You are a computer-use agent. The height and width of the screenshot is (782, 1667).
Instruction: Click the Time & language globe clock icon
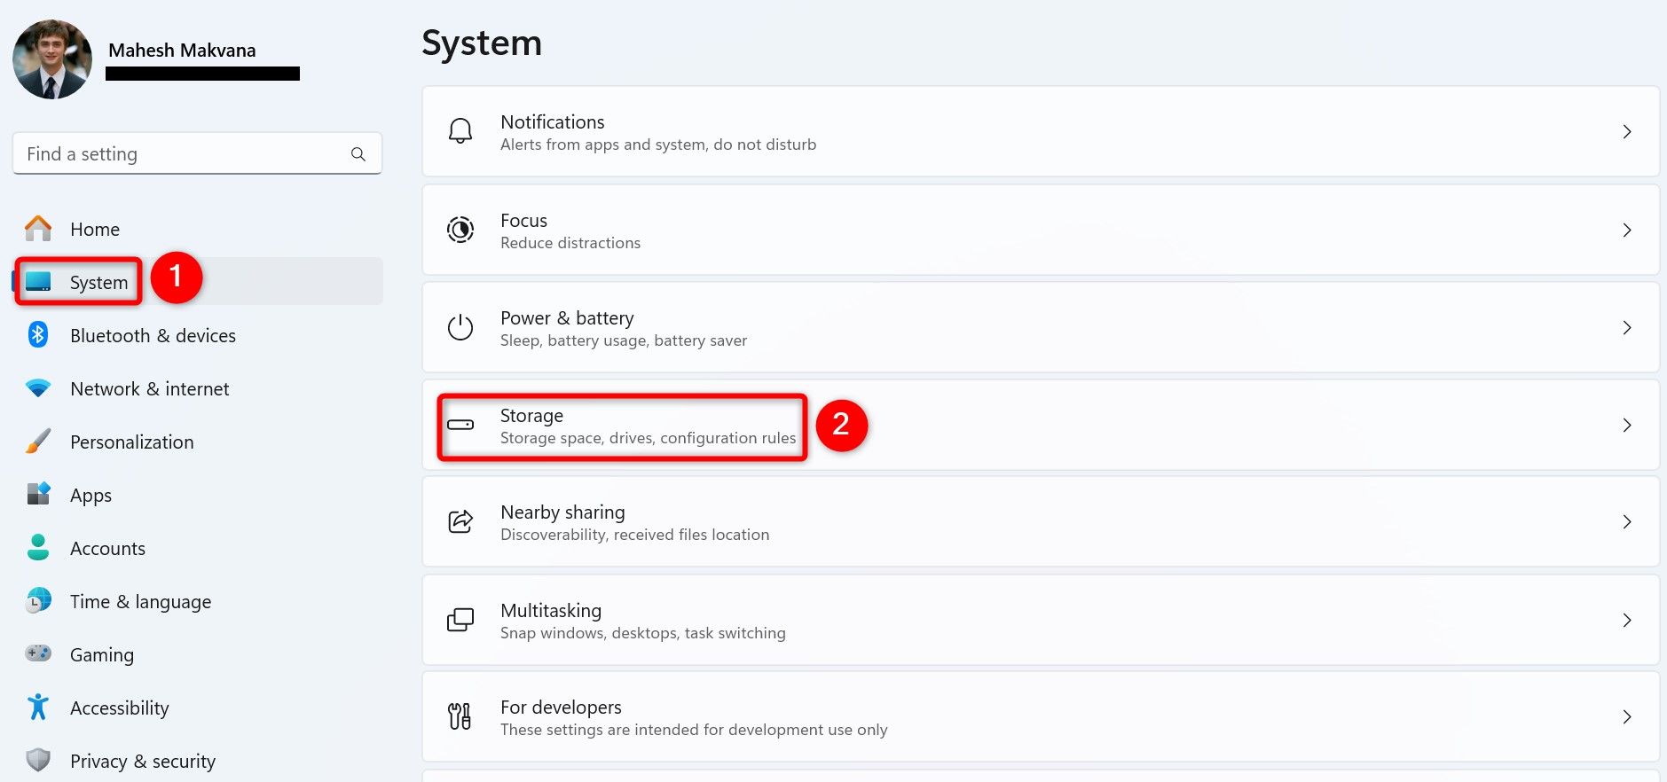(x=38, y=600)
